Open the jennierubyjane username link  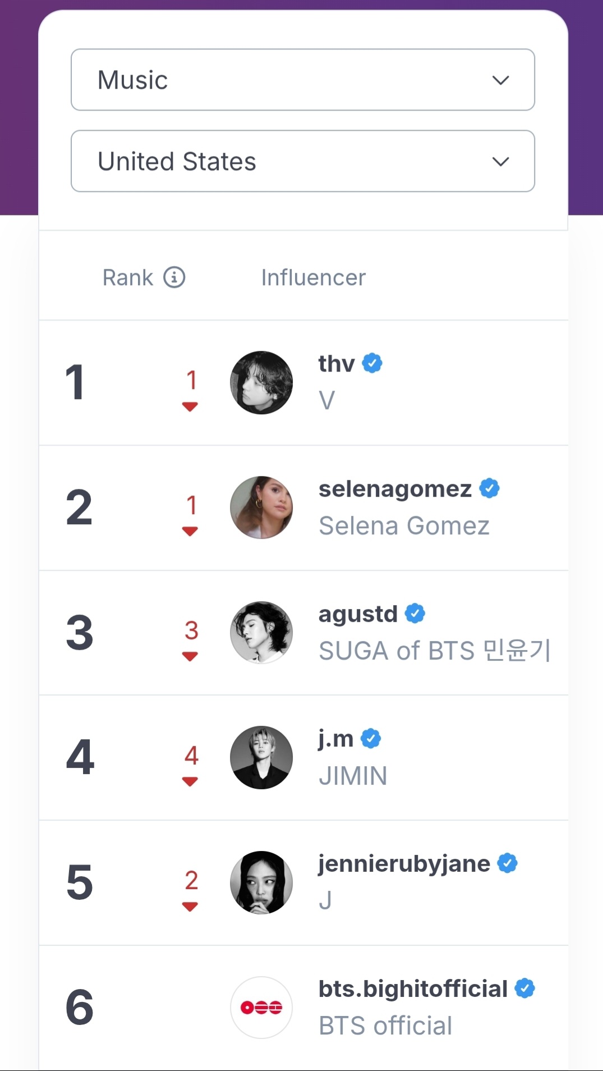click(x=404, y=863)
